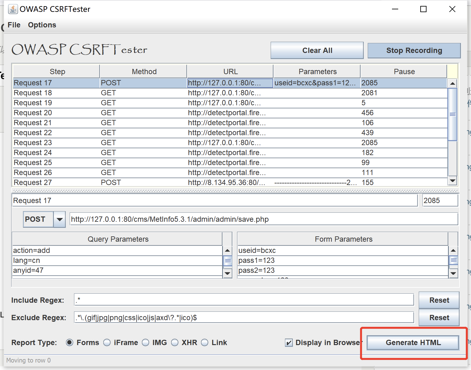Click the Form Parameters header
The height and width of the screenshot is (370, 471).
coord(343,239)
